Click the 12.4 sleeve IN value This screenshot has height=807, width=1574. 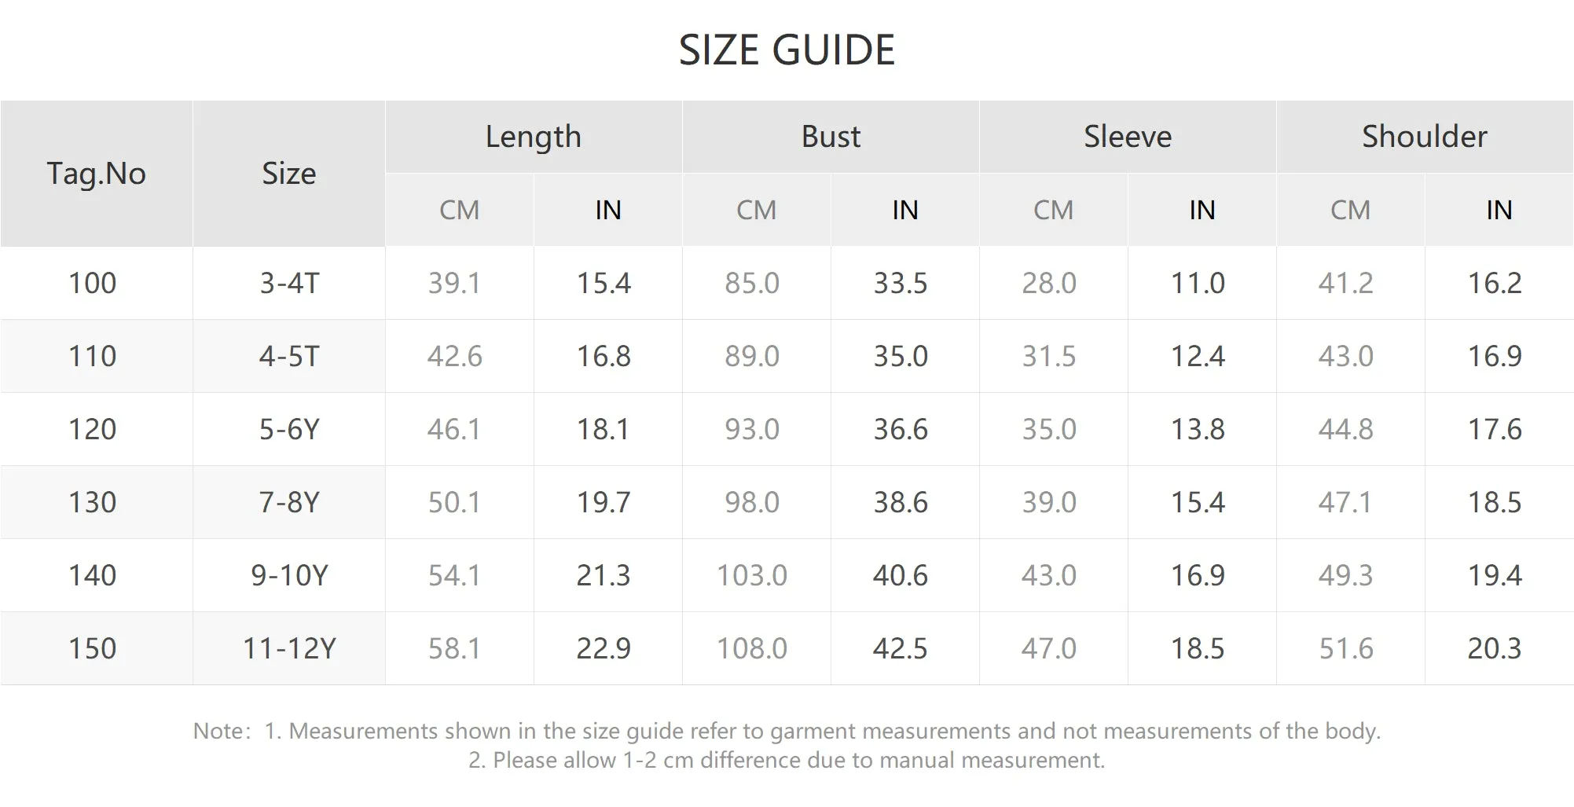point(1198,356)
